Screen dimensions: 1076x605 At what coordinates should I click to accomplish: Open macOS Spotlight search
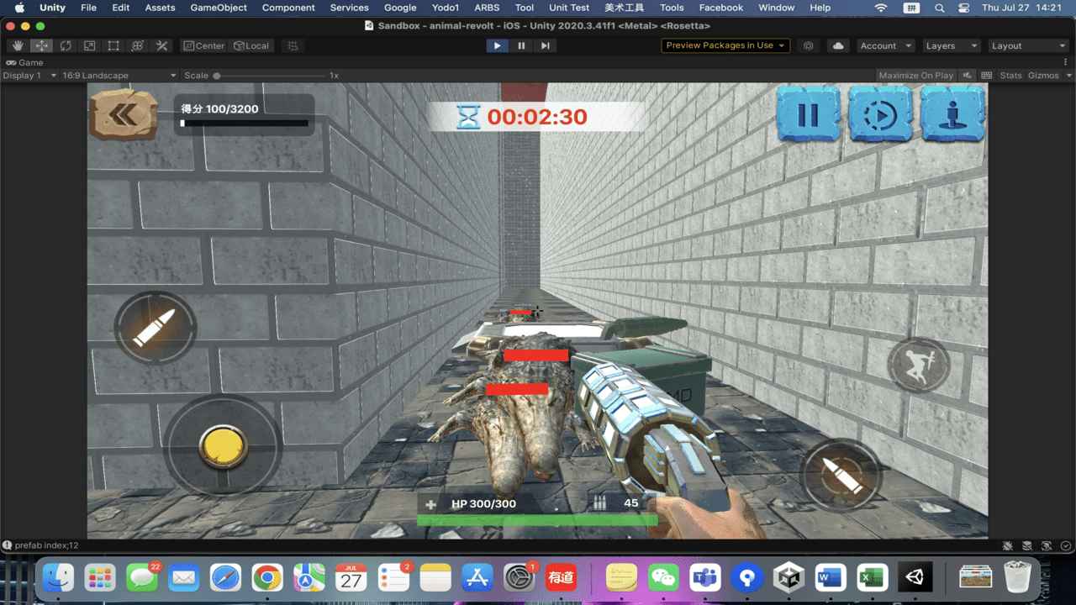pos(939,8)
